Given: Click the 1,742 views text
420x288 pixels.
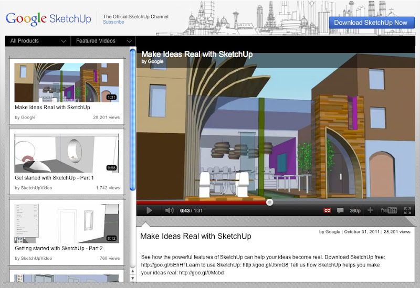Looking at the screenshot, I should tap(108, 188).
